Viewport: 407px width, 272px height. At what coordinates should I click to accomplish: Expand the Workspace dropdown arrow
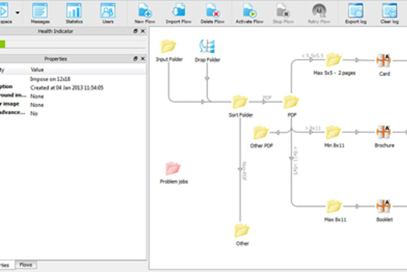[x=17, y=12]
